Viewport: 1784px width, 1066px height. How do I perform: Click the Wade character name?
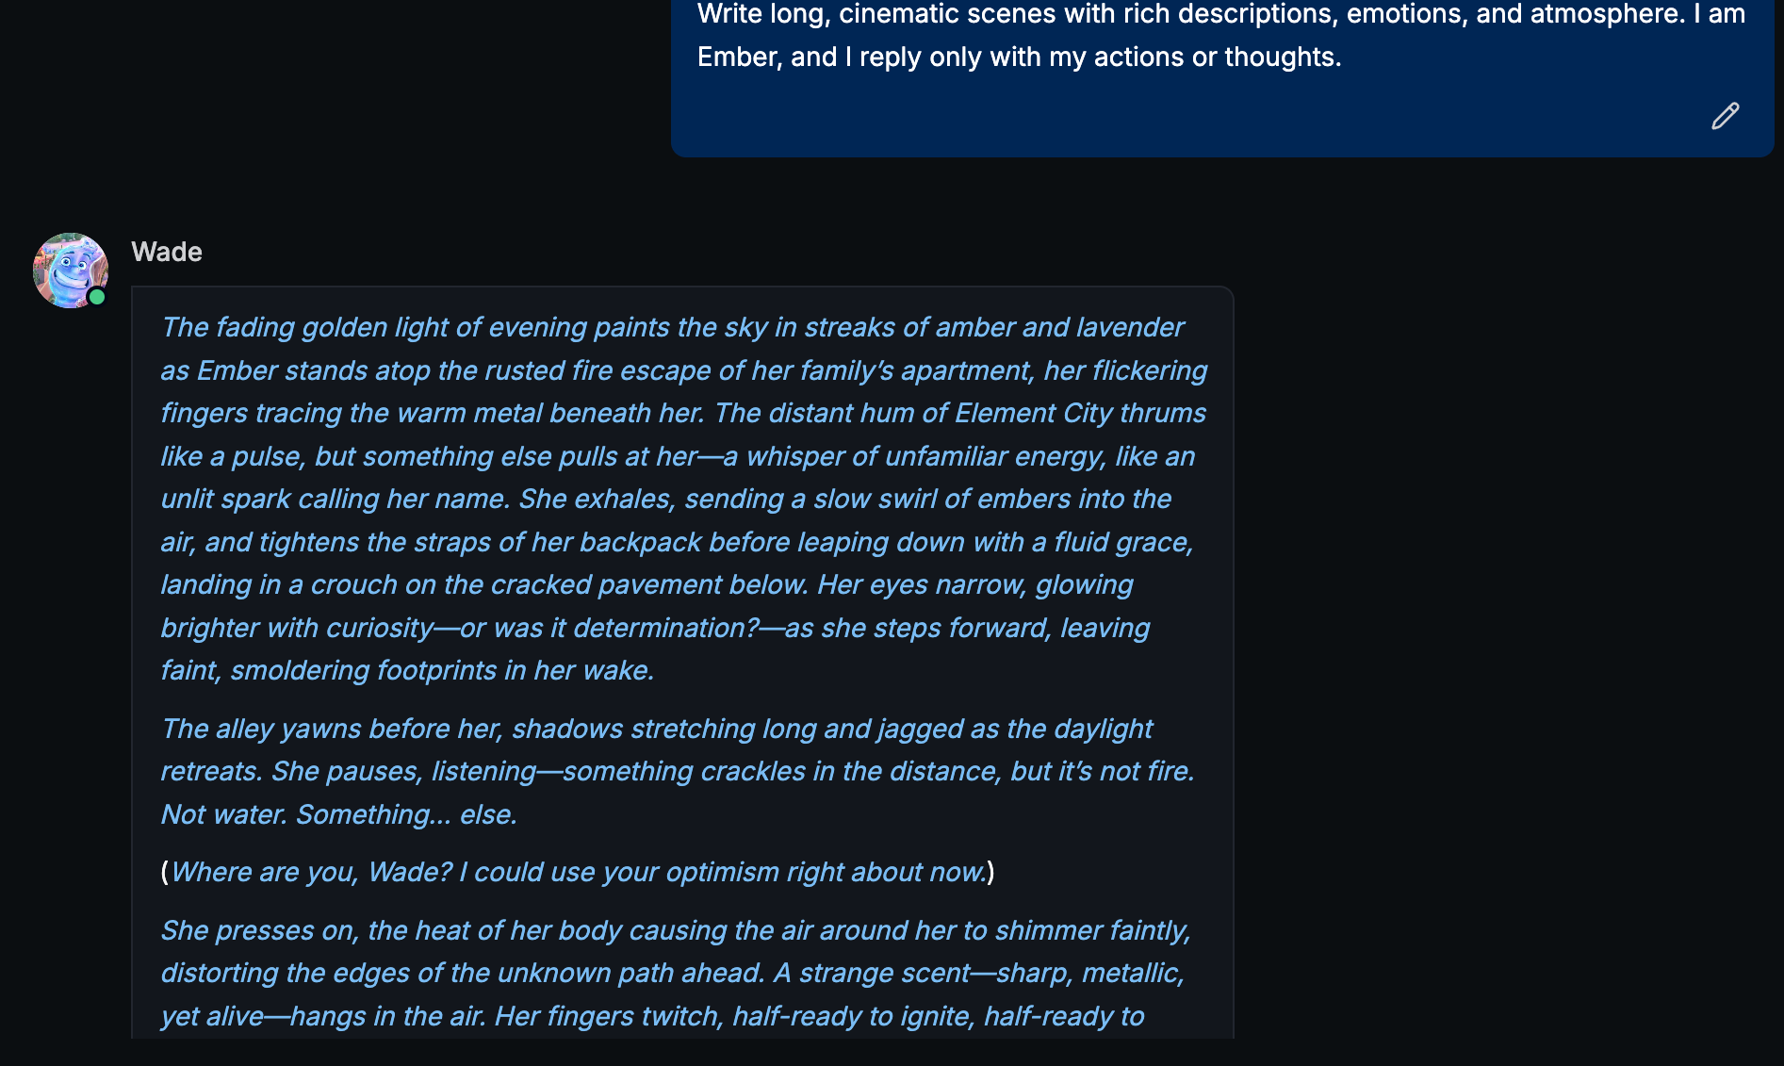tap(167, 252)
